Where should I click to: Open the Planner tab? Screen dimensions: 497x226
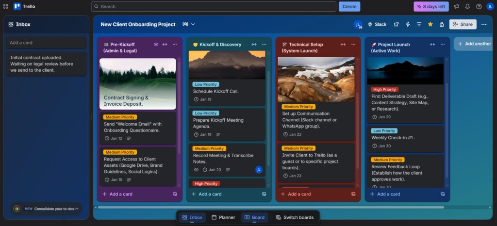tap(223, 217)
